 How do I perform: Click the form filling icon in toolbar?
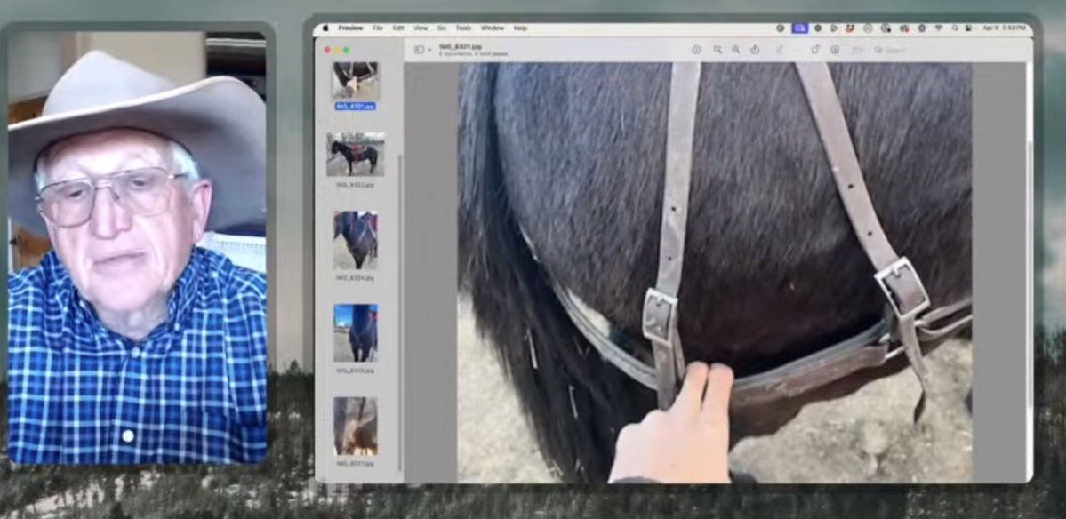(857, 50)
